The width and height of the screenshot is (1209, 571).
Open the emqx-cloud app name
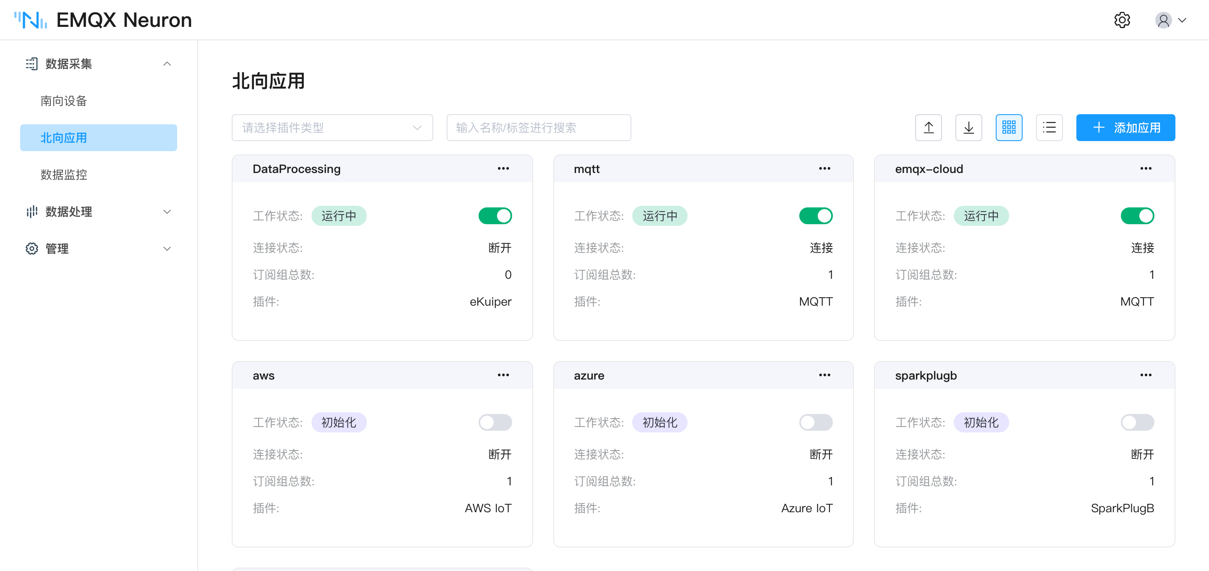(929, 169)
